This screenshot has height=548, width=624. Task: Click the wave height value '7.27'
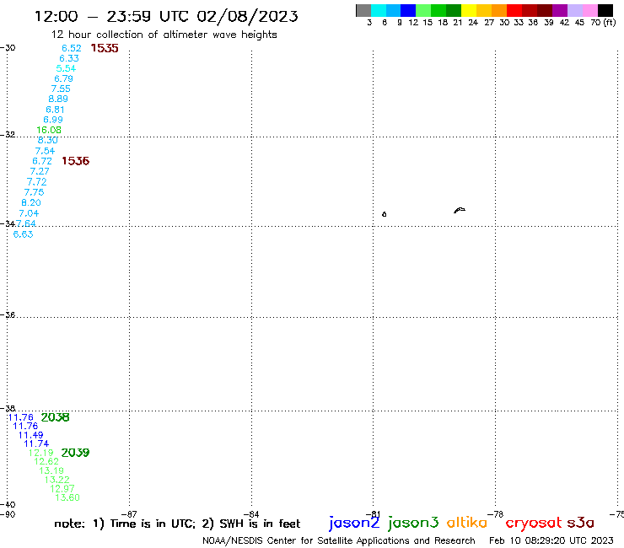[x=40, y=171]
